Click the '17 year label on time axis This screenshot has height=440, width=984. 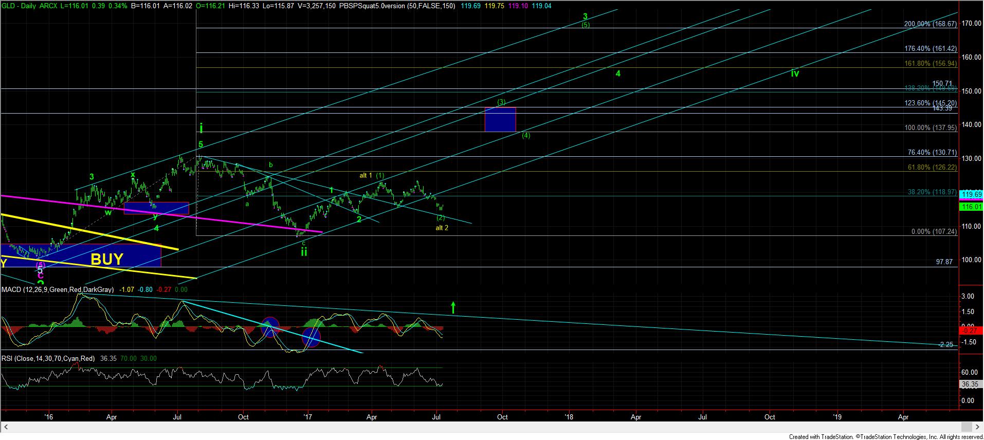[x=307, y=417]
